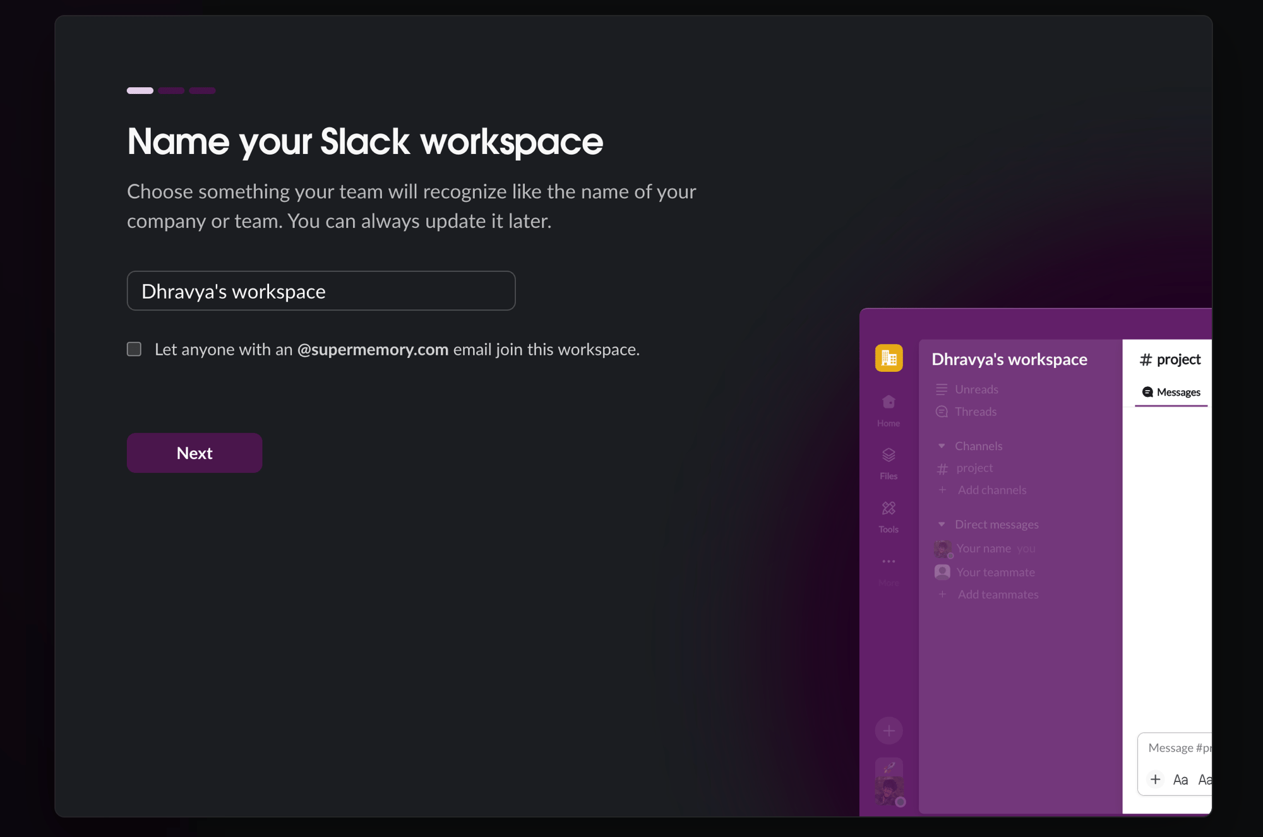Screen dimensions: 1263x837
Task: Click the project title in channel header
Action: (1178, 359)
